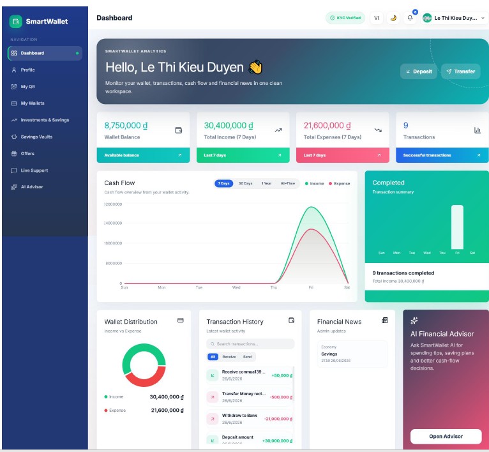Click the KYC Verified badge
Screen dimensions: 489x452
345,18
